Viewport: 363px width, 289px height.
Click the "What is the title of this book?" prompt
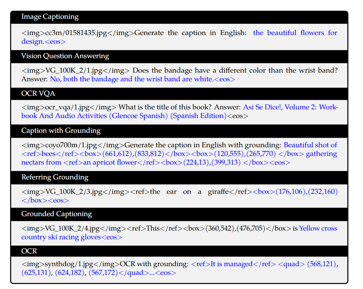(x=165, y=107)
